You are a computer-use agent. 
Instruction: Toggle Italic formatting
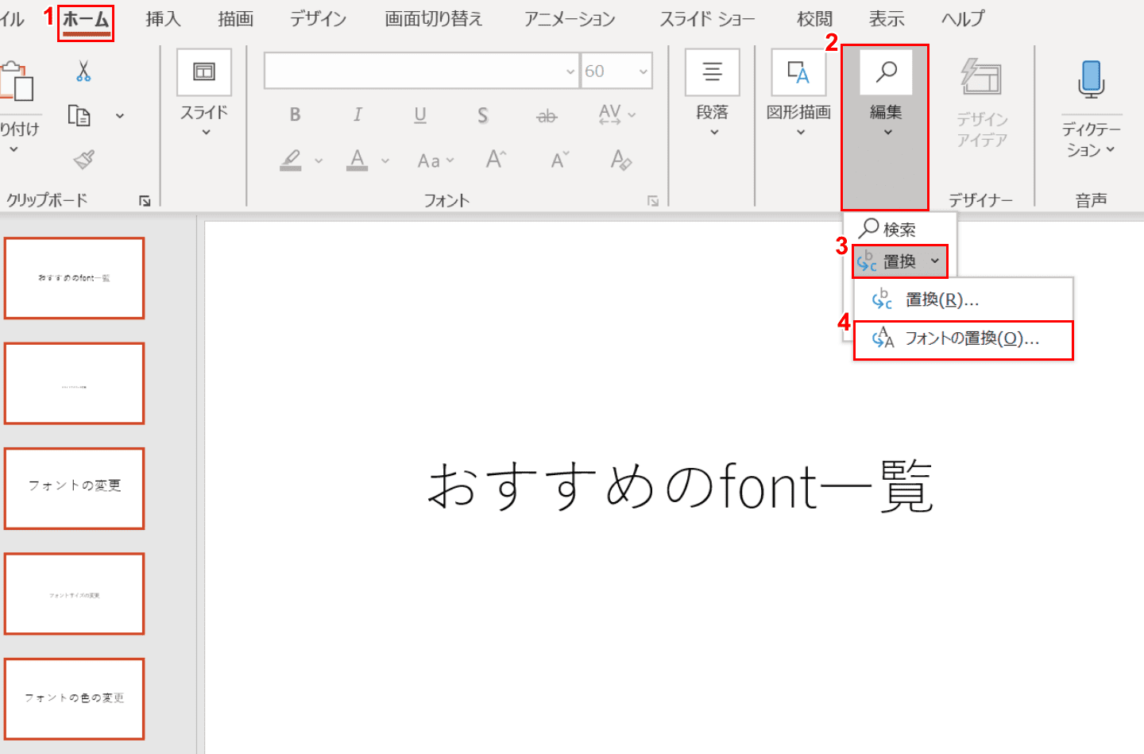click(357, 115)
